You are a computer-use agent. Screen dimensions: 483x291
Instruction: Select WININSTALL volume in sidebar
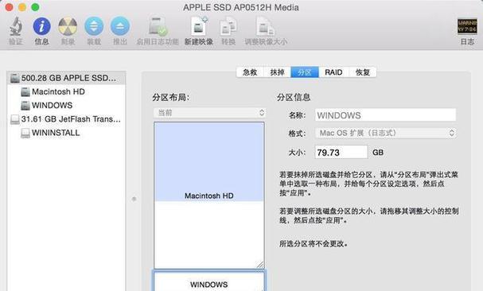[66, 133]
